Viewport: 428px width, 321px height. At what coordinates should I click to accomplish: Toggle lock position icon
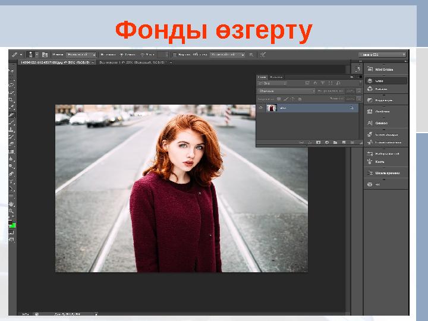coord(292,99)
